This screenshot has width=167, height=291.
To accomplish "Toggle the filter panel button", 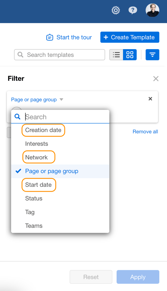I will click(x=152, y=55).
